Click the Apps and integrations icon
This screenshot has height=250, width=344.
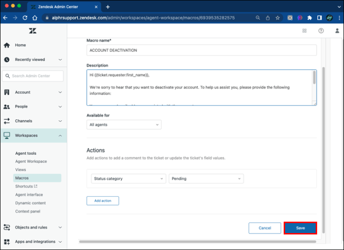[7, 242]
